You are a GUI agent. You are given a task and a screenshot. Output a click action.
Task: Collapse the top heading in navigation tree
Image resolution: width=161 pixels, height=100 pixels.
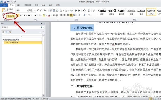click(3, 40)
